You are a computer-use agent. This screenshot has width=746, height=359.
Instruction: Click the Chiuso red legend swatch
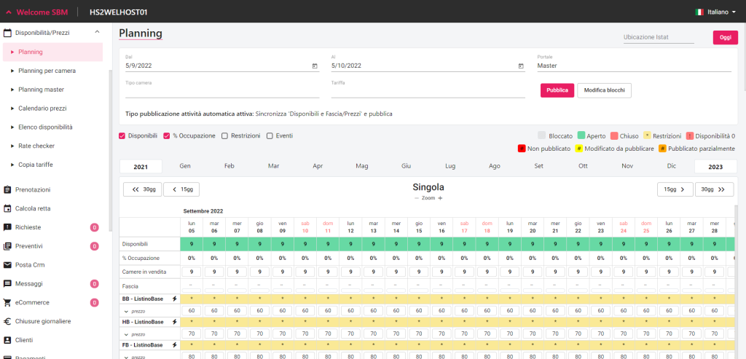613,136
